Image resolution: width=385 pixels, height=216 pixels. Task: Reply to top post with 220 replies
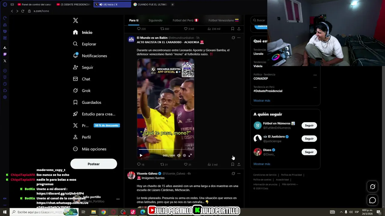tap(141, 29)
